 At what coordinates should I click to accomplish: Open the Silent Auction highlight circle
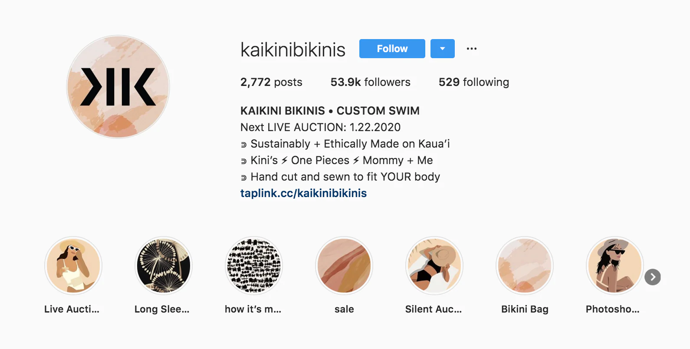coord(434,265)
